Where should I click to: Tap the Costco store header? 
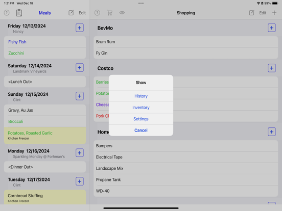(105, 68)
